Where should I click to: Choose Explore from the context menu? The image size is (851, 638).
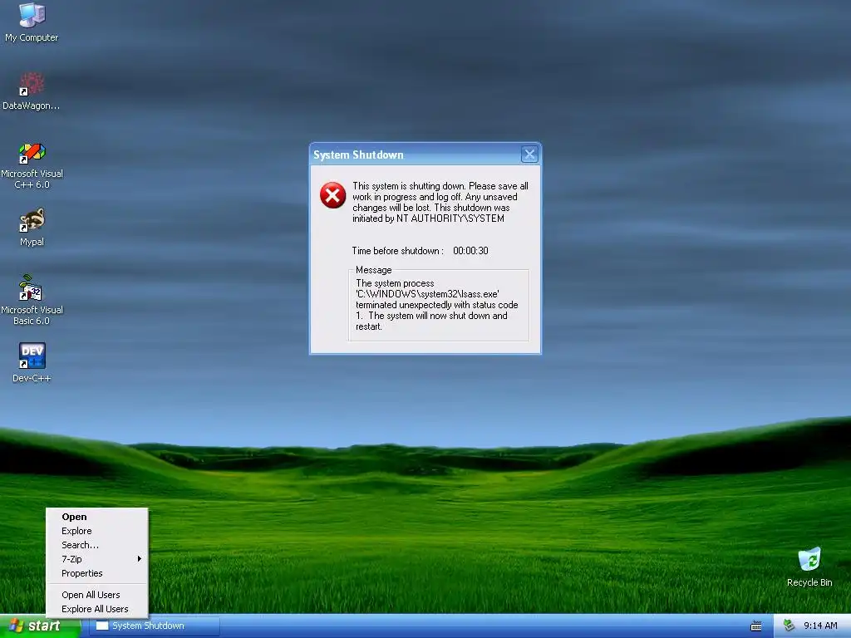[97, 531]
